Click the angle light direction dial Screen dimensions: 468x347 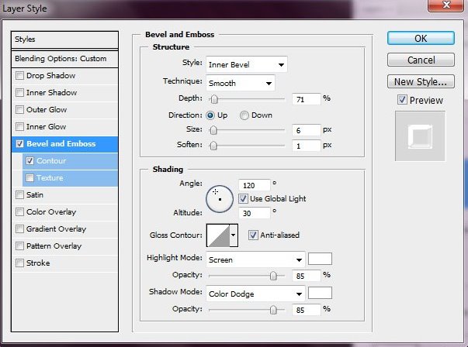(x=220, y=199)
